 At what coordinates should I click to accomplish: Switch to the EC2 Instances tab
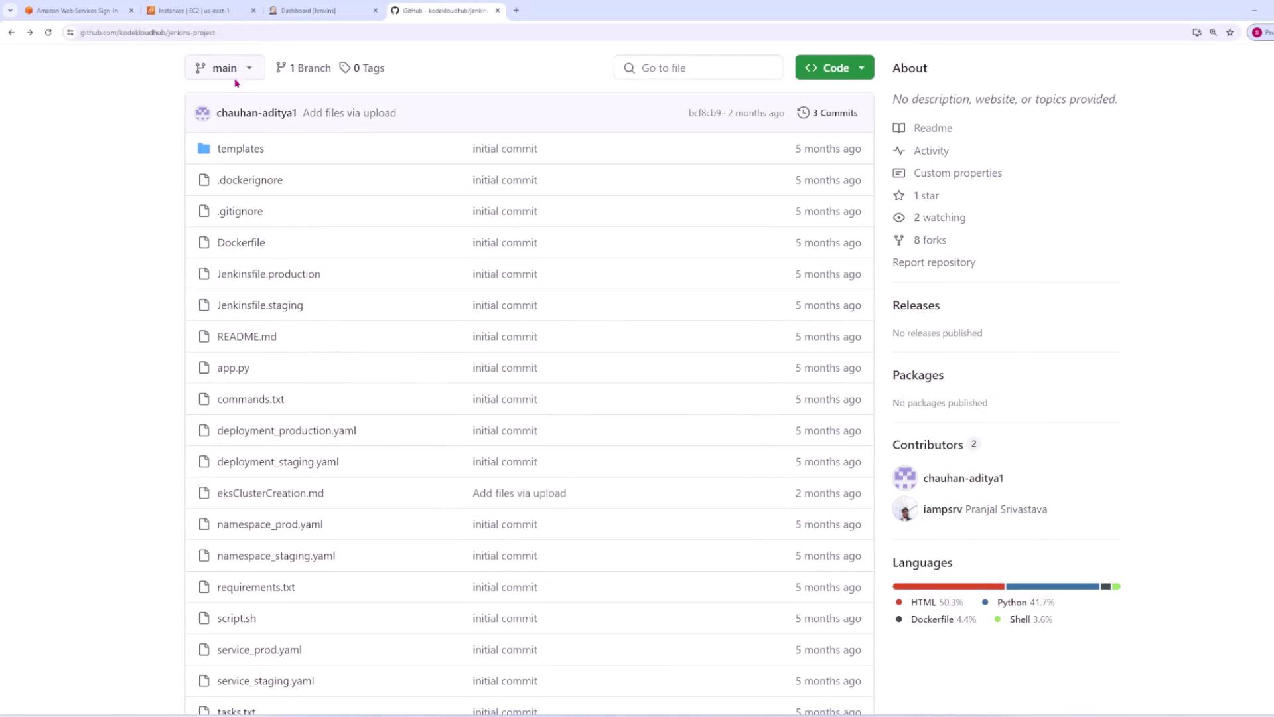(194, 11)
